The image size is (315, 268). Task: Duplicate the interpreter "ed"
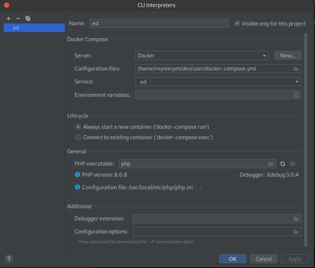[28, 18]
